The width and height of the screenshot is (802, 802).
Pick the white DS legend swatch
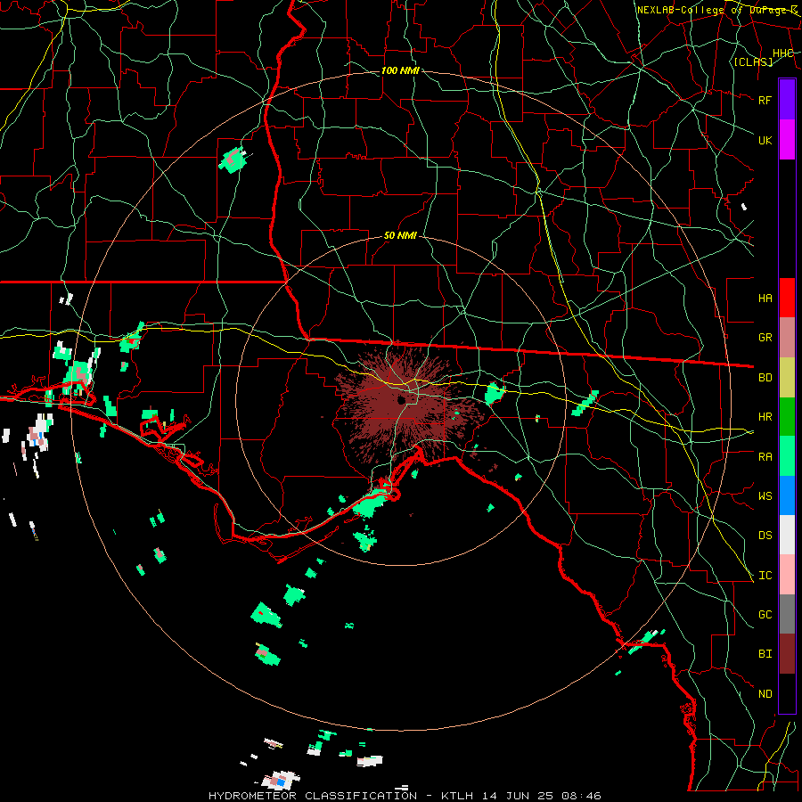(787, 535)
